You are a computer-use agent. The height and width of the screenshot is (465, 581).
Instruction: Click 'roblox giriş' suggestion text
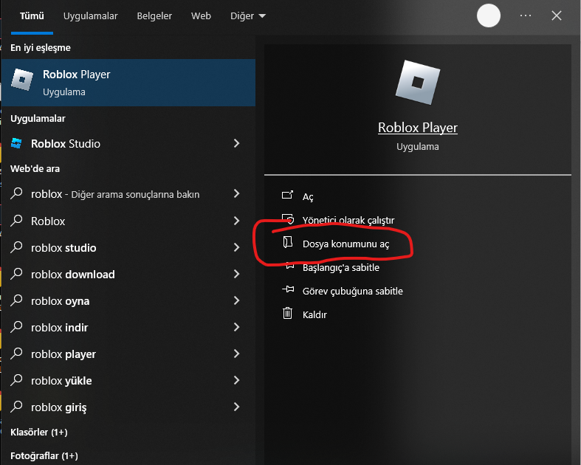58,407
